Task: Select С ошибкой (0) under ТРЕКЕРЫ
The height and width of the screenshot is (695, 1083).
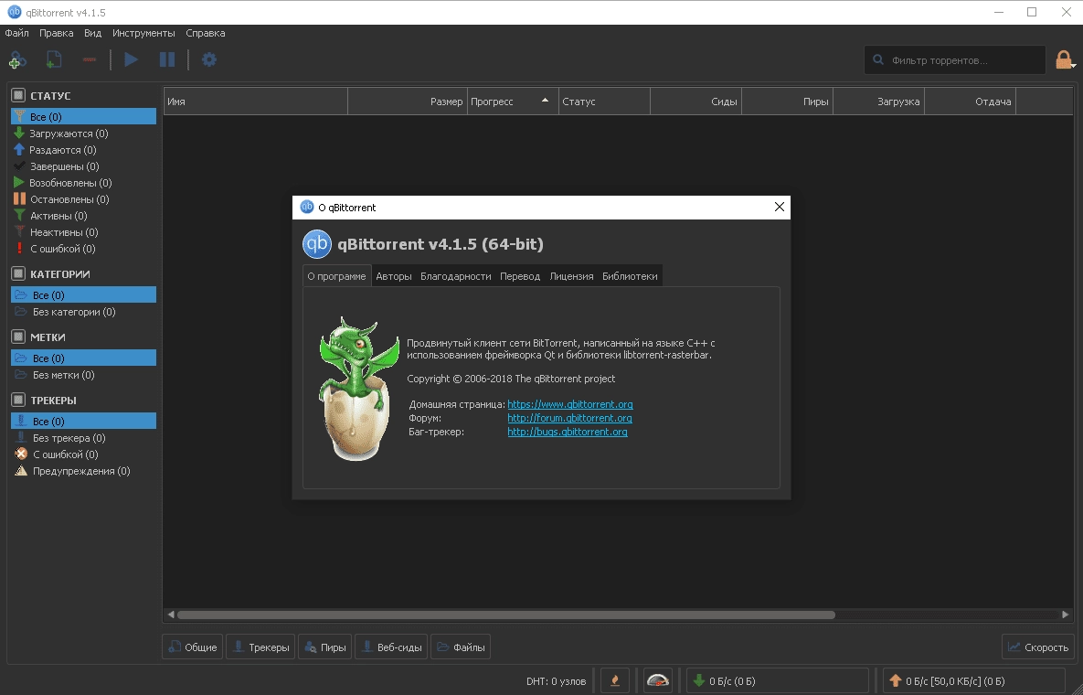Action: [83, 454]
